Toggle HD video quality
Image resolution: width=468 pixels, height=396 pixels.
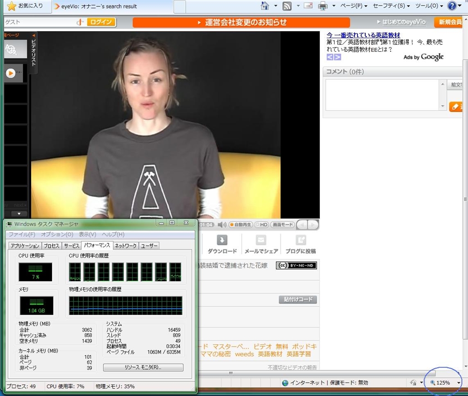[261, 225]
